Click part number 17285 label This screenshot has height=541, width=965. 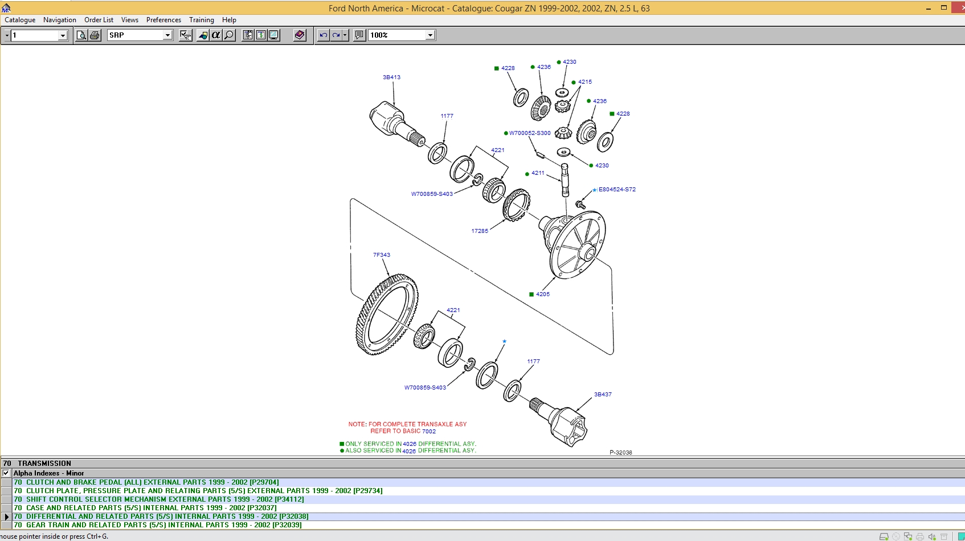tap(480, 231)
